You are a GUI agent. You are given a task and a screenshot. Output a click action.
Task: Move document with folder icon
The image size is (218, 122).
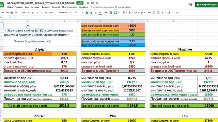(x=92, y=3)
